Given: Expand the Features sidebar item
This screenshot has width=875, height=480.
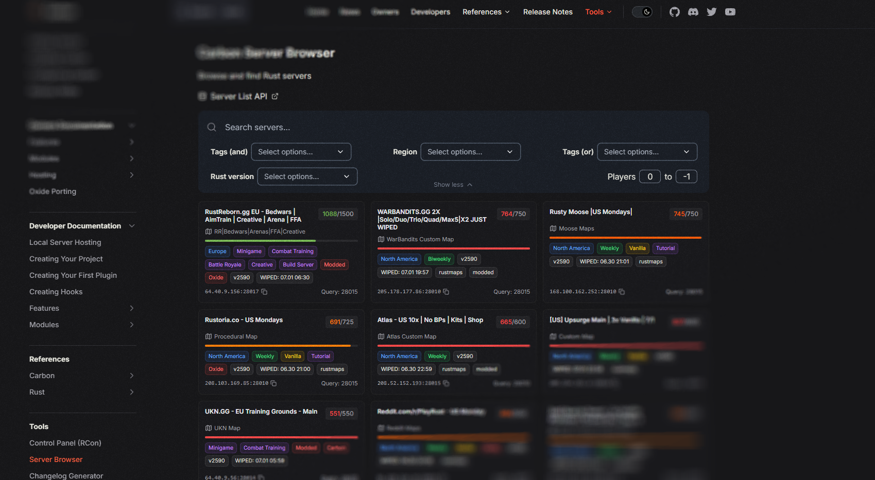Looking at the screenshot, I should [x=132, y=308].
